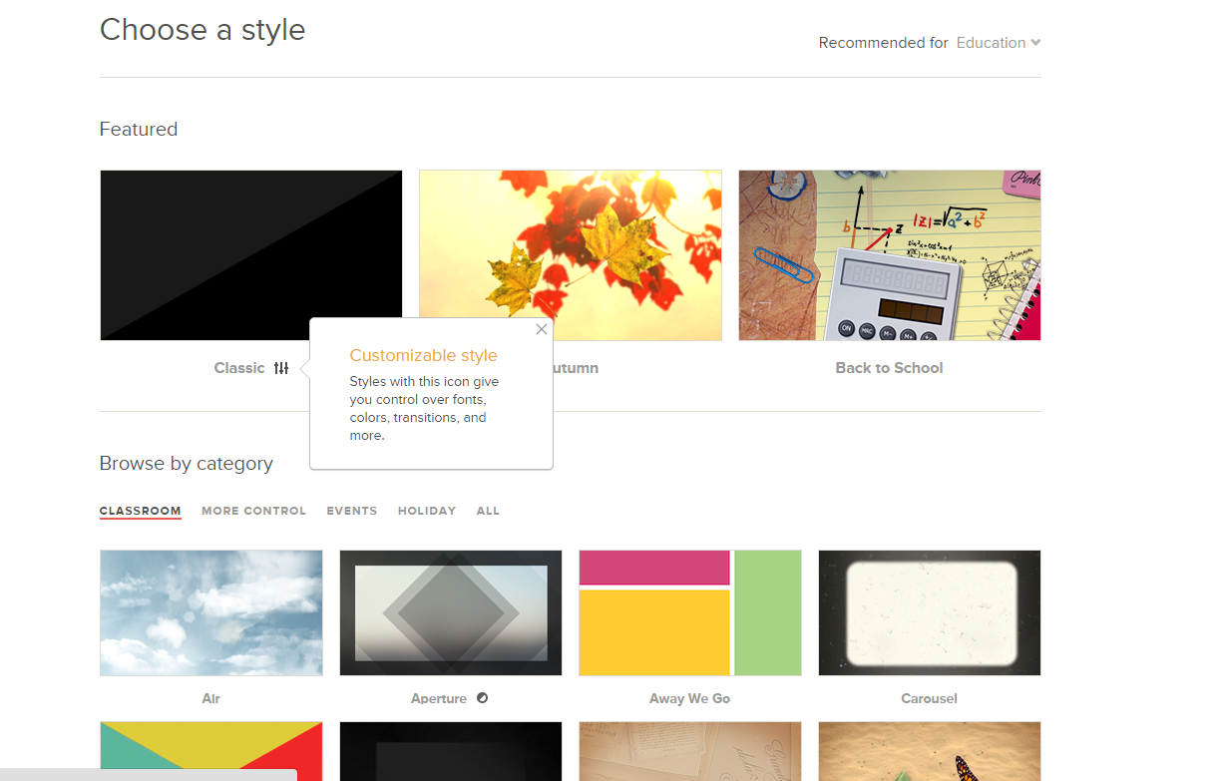This screenshot has height=781, width=1216.
Task: Click the small icon next to Aperture
Action: pyautogui.click(x=482, y=698)
